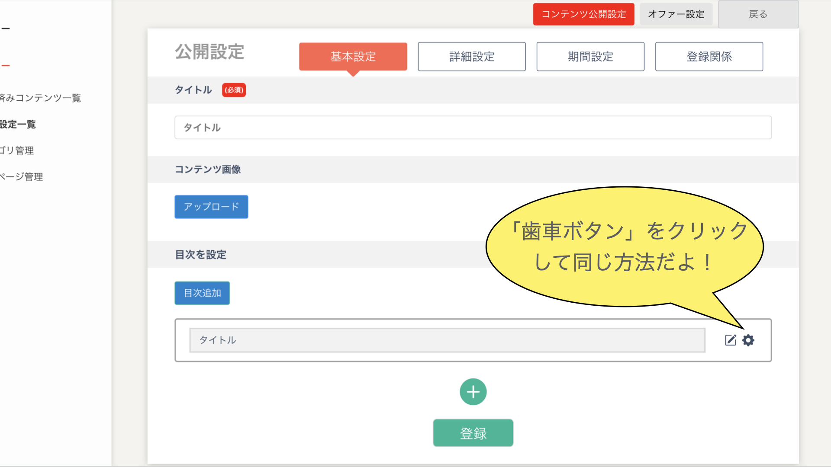Screen dimensions: 831x467
Task: Click the オファー設定 button
Action: pos(676,14)
